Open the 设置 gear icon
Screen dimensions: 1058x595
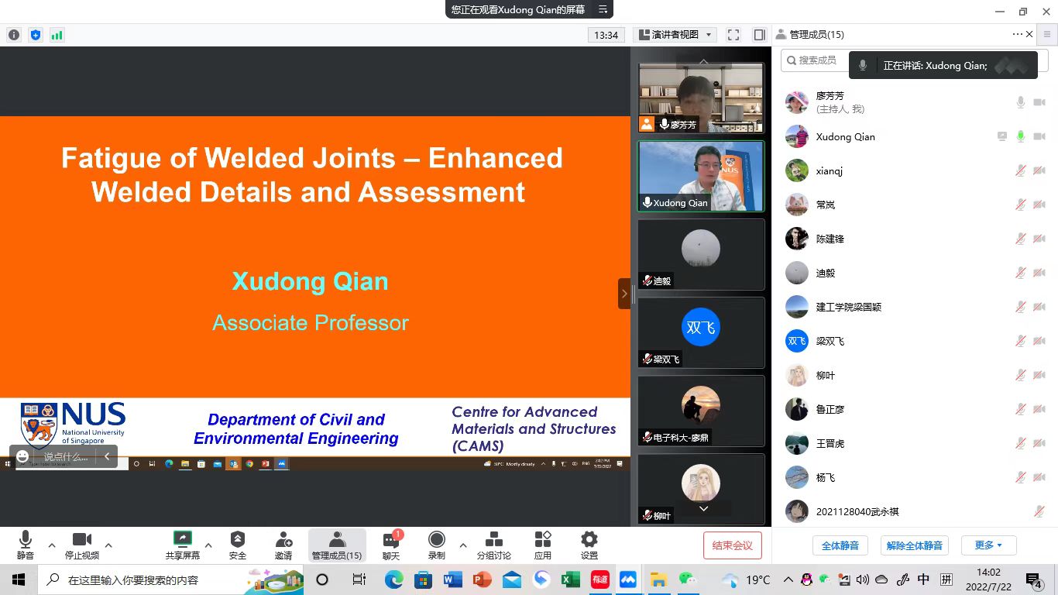(x=589, y=539)
